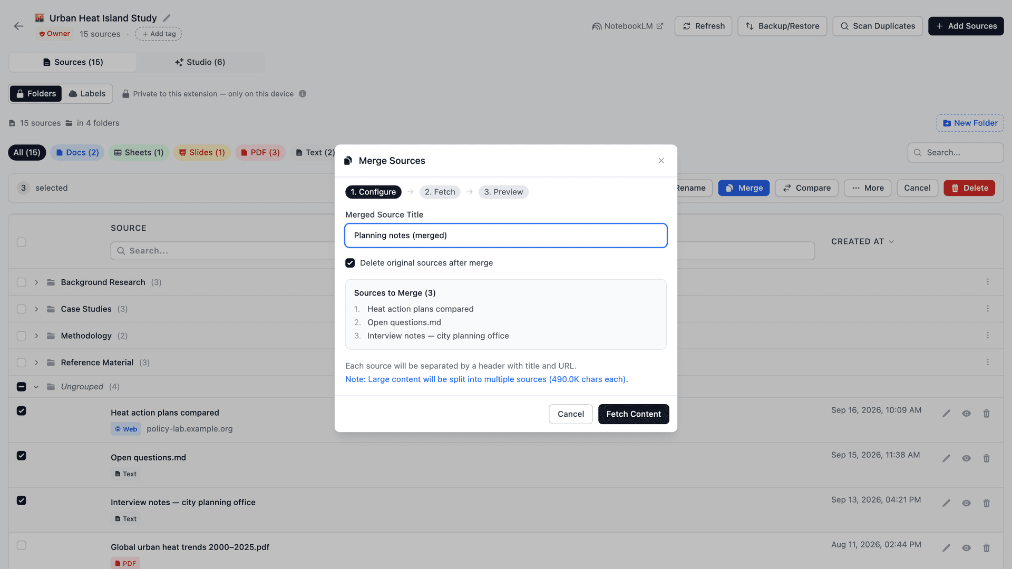Image resolution: width=1012 pixels, height=569 pixels.
Task: Filter by PDF (3) chip
Action: pyautogui.click(x=260, y=152)
